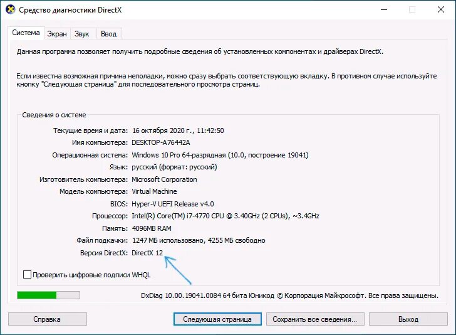Click the Версия DirectX: label
Viewport: 456px width, 335px height.
(x=104, y=253)
